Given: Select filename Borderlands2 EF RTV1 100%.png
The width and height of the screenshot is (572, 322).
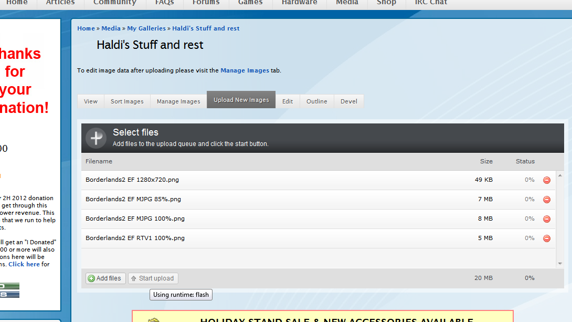Looking at the screenshot, I should click(135, 237).
